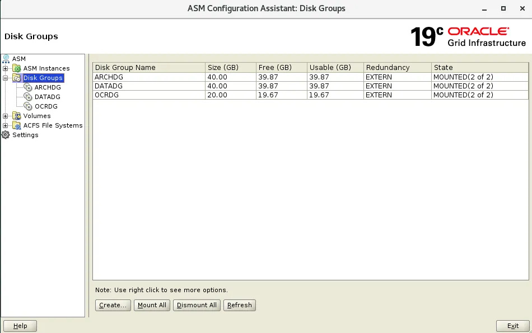Select ACFS File Systems label in tree
532x333 pixels.
pos(53,125)
